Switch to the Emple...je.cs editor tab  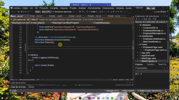[x=114, y=16]
